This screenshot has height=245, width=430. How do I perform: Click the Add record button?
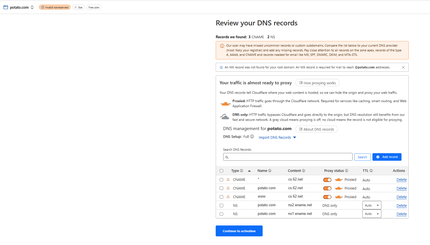pos(387,157)
